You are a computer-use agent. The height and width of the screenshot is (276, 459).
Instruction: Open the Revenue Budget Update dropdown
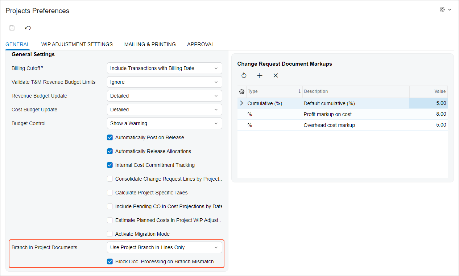[165, 96]
